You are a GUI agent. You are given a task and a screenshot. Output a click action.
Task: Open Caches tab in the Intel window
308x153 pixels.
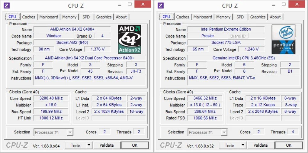click(x=183, y=17)
